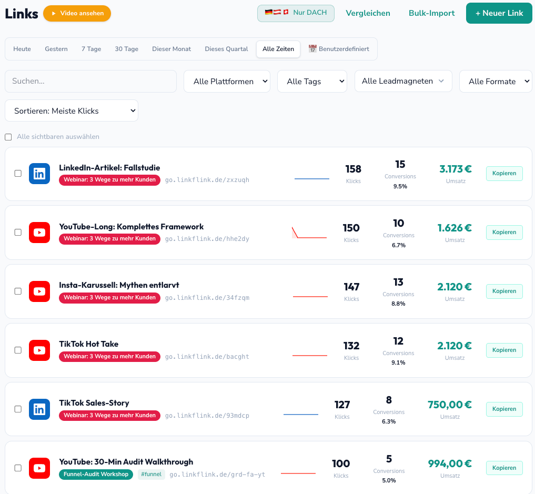Switch to the 'Heute' time range tab
Image resolution: width=535 pixels, height=494 pixels.
coord(22,49)
